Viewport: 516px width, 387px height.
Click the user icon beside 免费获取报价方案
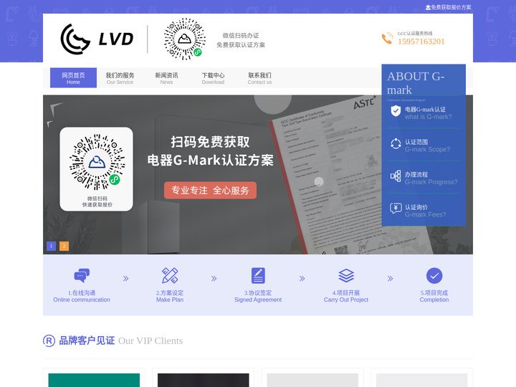point(428,7)
